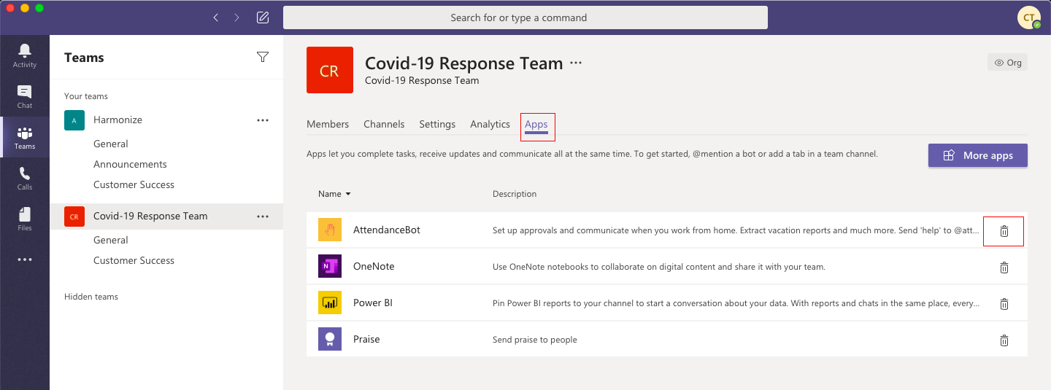Screen dimensions: 1051x390
Task: Click the OneNote app name
Action: 374,266
